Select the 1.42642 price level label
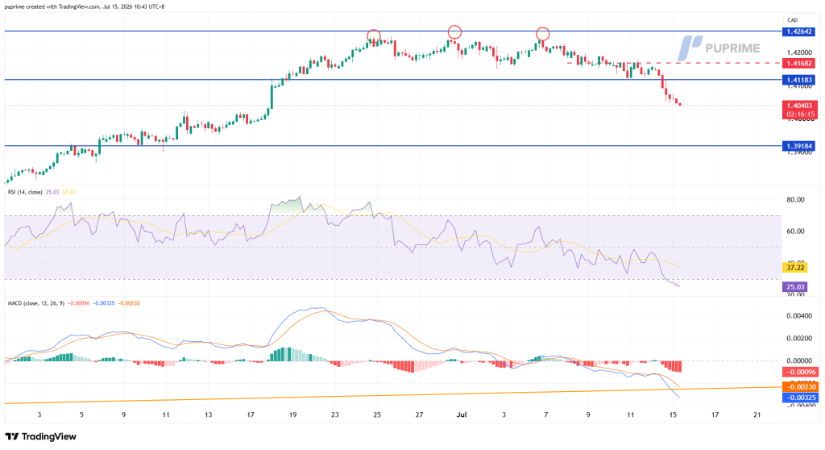The image size is (825, 450). point(800,31)
